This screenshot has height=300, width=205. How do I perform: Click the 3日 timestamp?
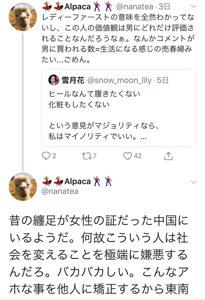[164, 7]
